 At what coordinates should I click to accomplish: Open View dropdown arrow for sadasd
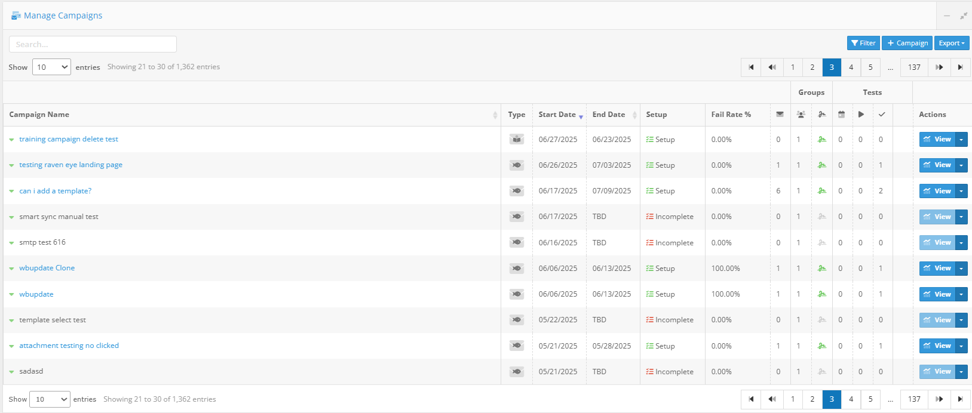961,371
